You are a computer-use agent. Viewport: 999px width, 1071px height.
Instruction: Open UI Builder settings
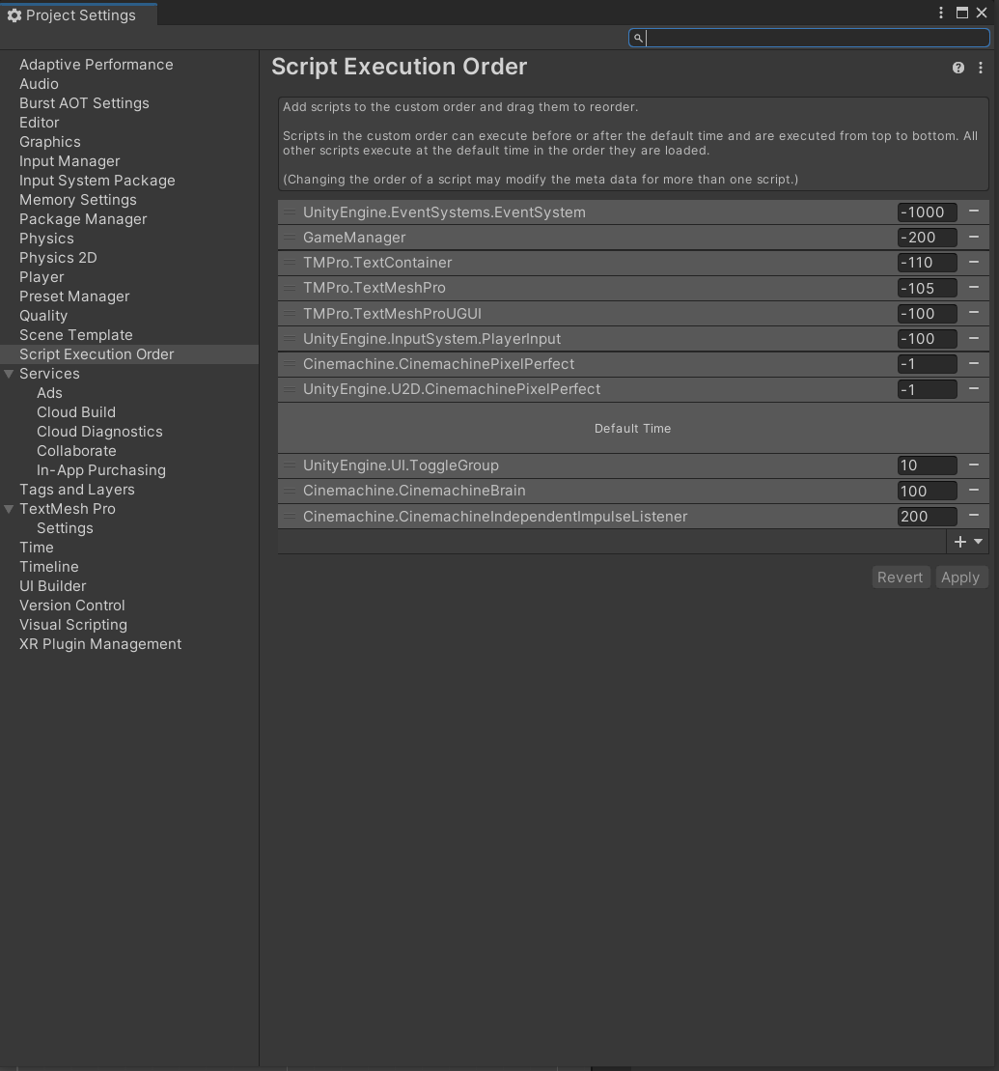(x=52, y=586)
